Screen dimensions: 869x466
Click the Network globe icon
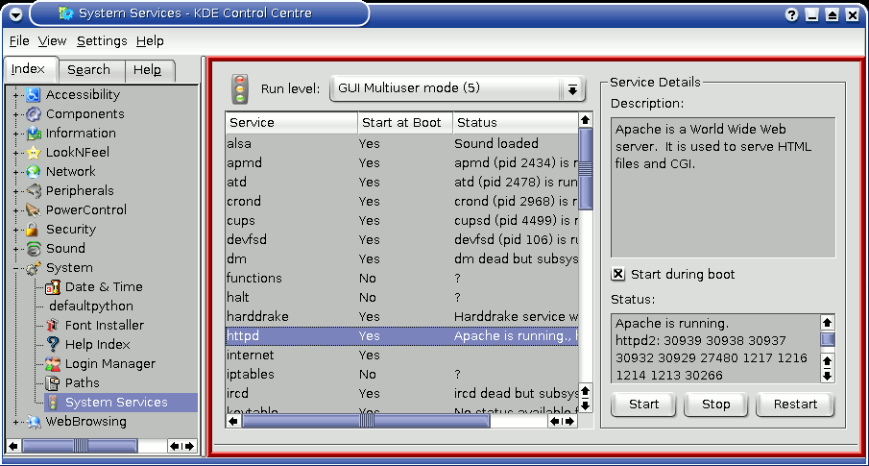(x=34, y=171)
